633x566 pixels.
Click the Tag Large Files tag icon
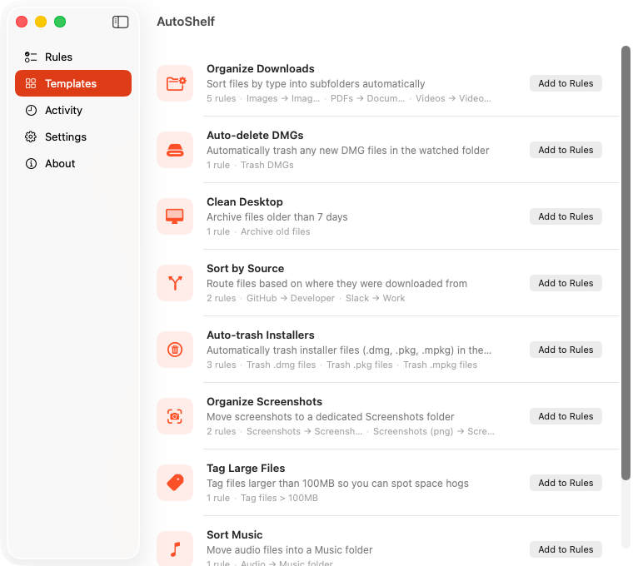coord(175,483)
